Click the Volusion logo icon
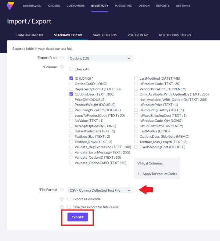The width and height of the screenshot is (220, 241). [x=10, y=6]
